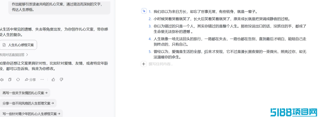318x117 pixels.
Task: Click the paragraph starting 曾经以为，爱情是生活的全部
Action: tap(230, 55)
